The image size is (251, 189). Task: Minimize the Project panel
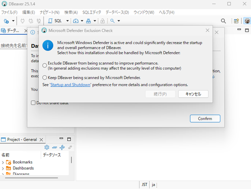(x=61, y=138)
